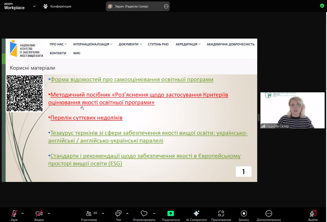Open the Стандарти і рекомендації (ESG) link
Viewport: 327px width, 222px height.
tap(144, 159)
